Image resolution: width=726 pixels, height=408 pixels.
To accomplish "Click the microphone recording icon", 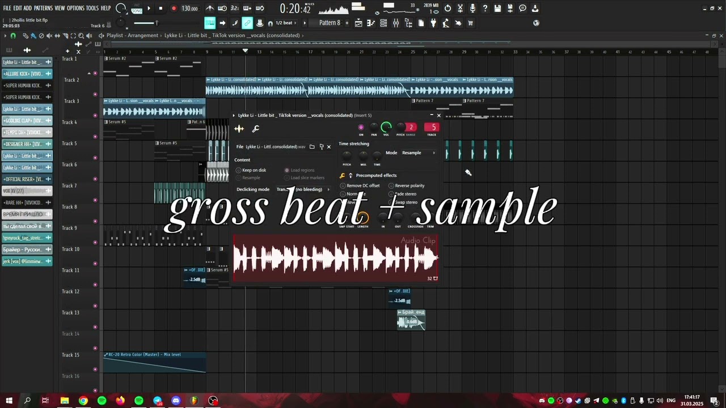I will [472, 8].
